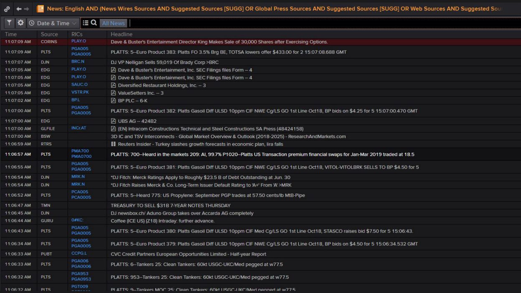Open MRK.N in the Fitch Raises Merck row

click(x=78, y=184)
